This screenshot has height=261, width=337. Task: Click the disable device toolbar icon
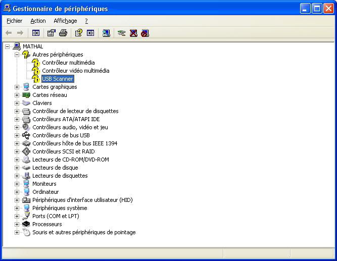click(x=146, y=33)
